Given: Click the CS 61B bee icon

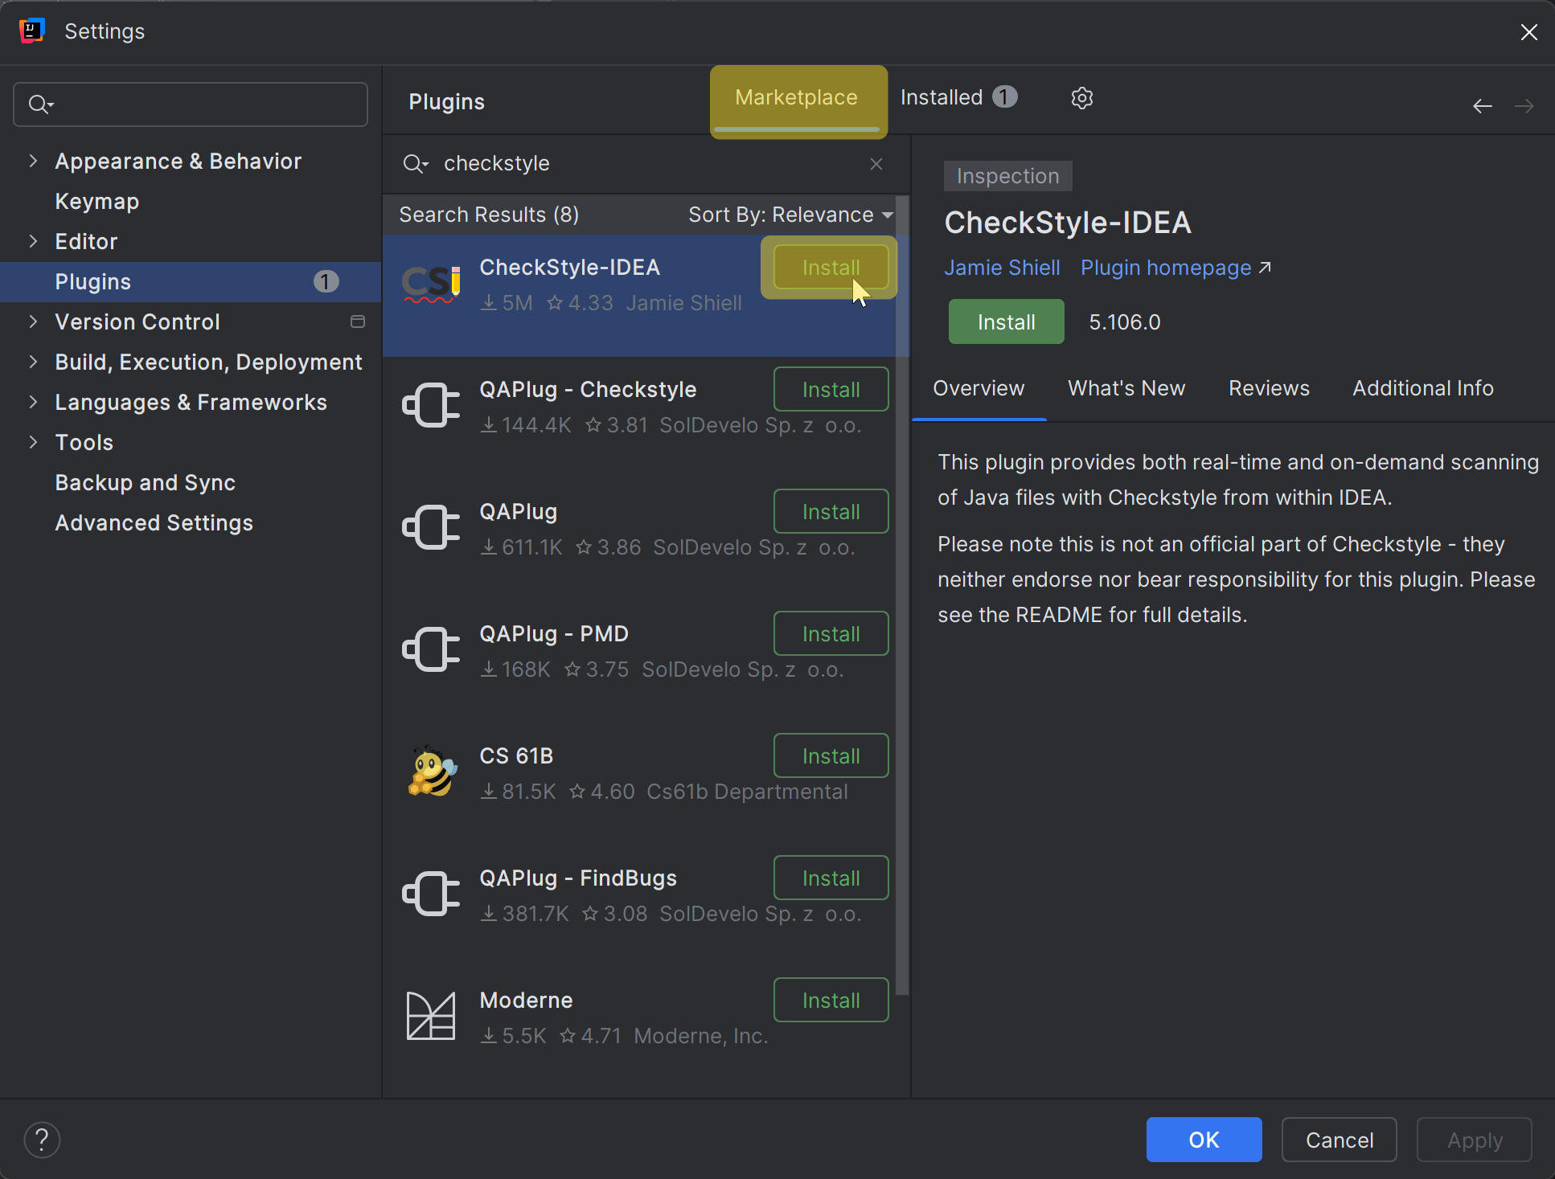Looking at the screenshot, I should coord(432,772).
